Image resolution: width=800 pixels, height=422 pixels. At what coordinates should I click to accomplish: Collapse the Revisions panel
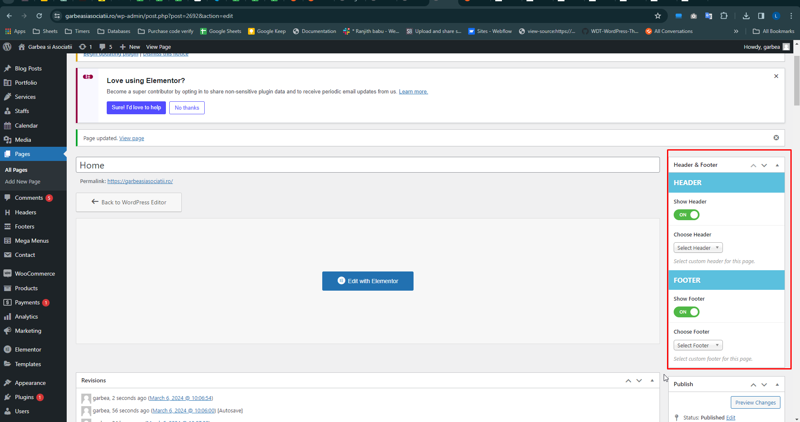[652, 380]
